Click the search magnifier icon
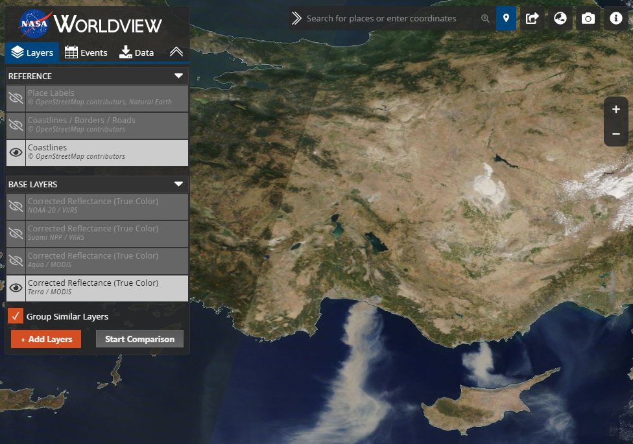 tap(485, 19)
